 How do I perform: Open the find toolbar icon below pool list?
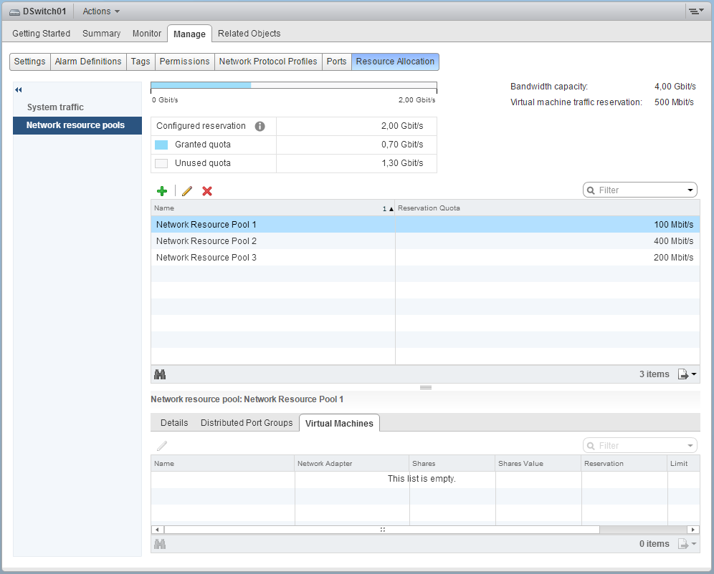click(x=160, y=374)
